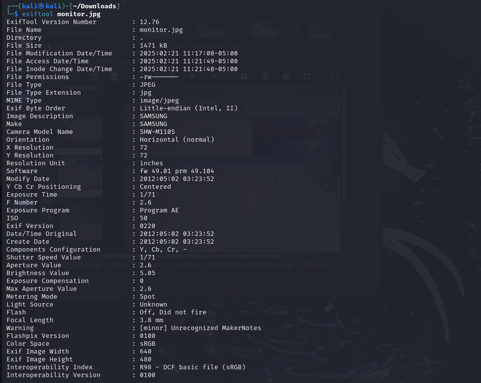This screenshot has height=383, width=481.
Task: Click the 'File Type Extension' value 'jpg'
Action: (x=146, y=93)
